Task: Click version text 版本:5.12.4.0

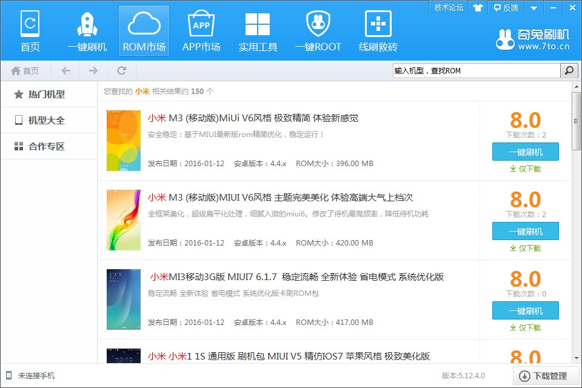Action: tap(463, 376)
